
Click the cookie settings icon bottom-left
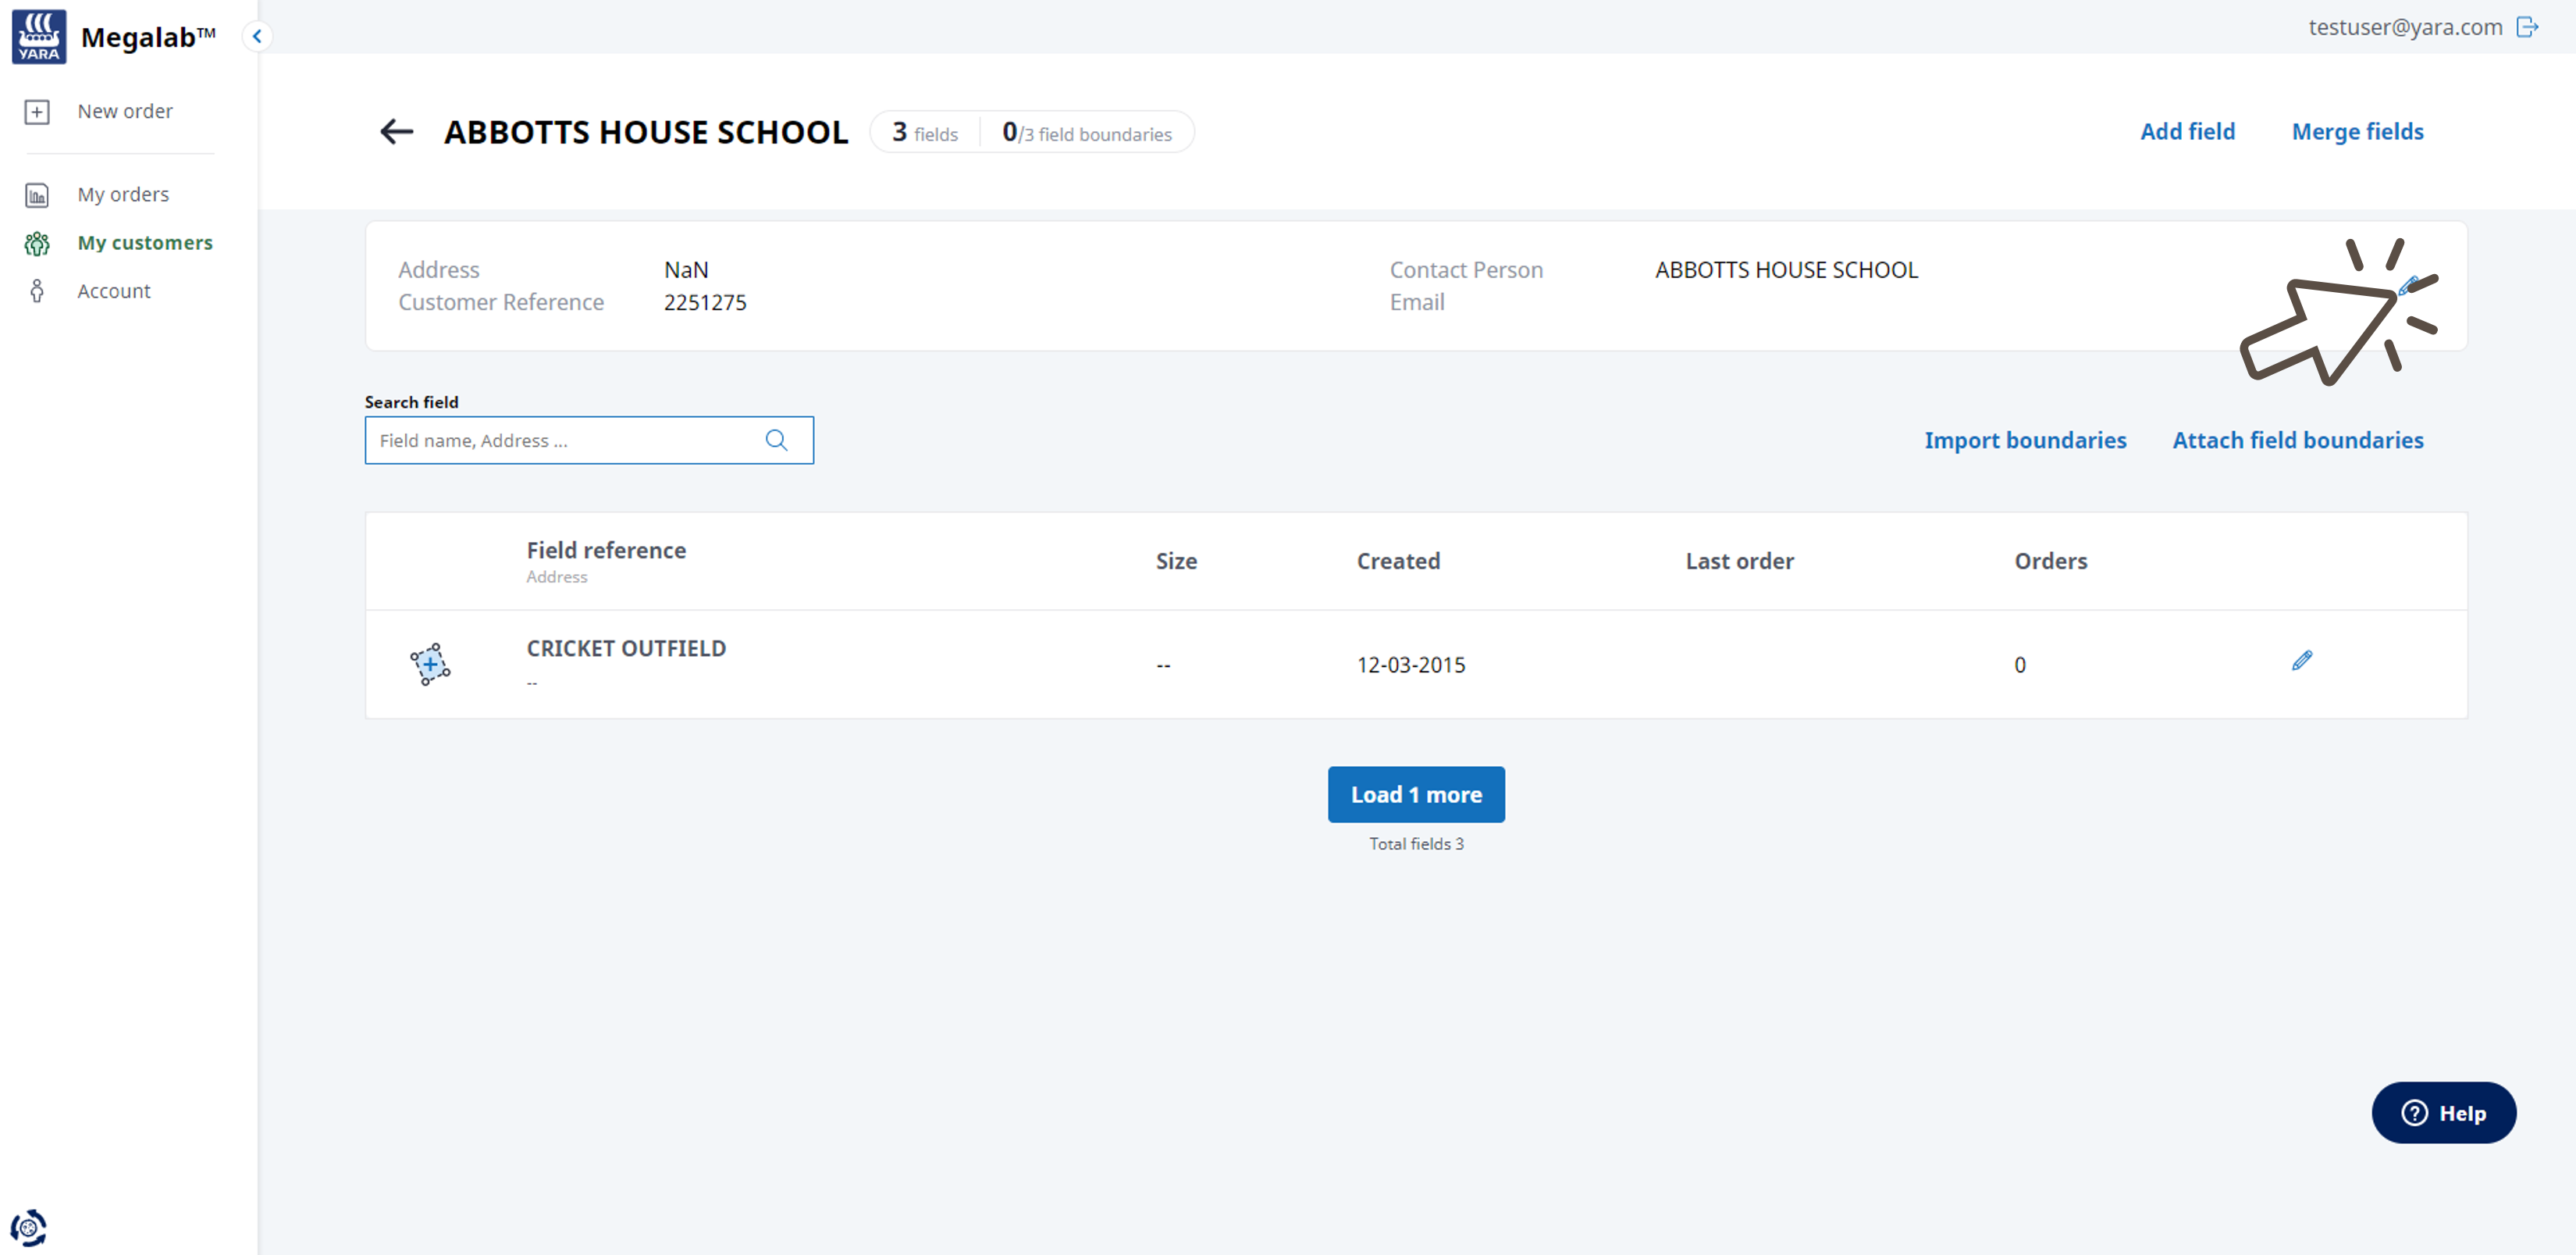click(29, 1227)
